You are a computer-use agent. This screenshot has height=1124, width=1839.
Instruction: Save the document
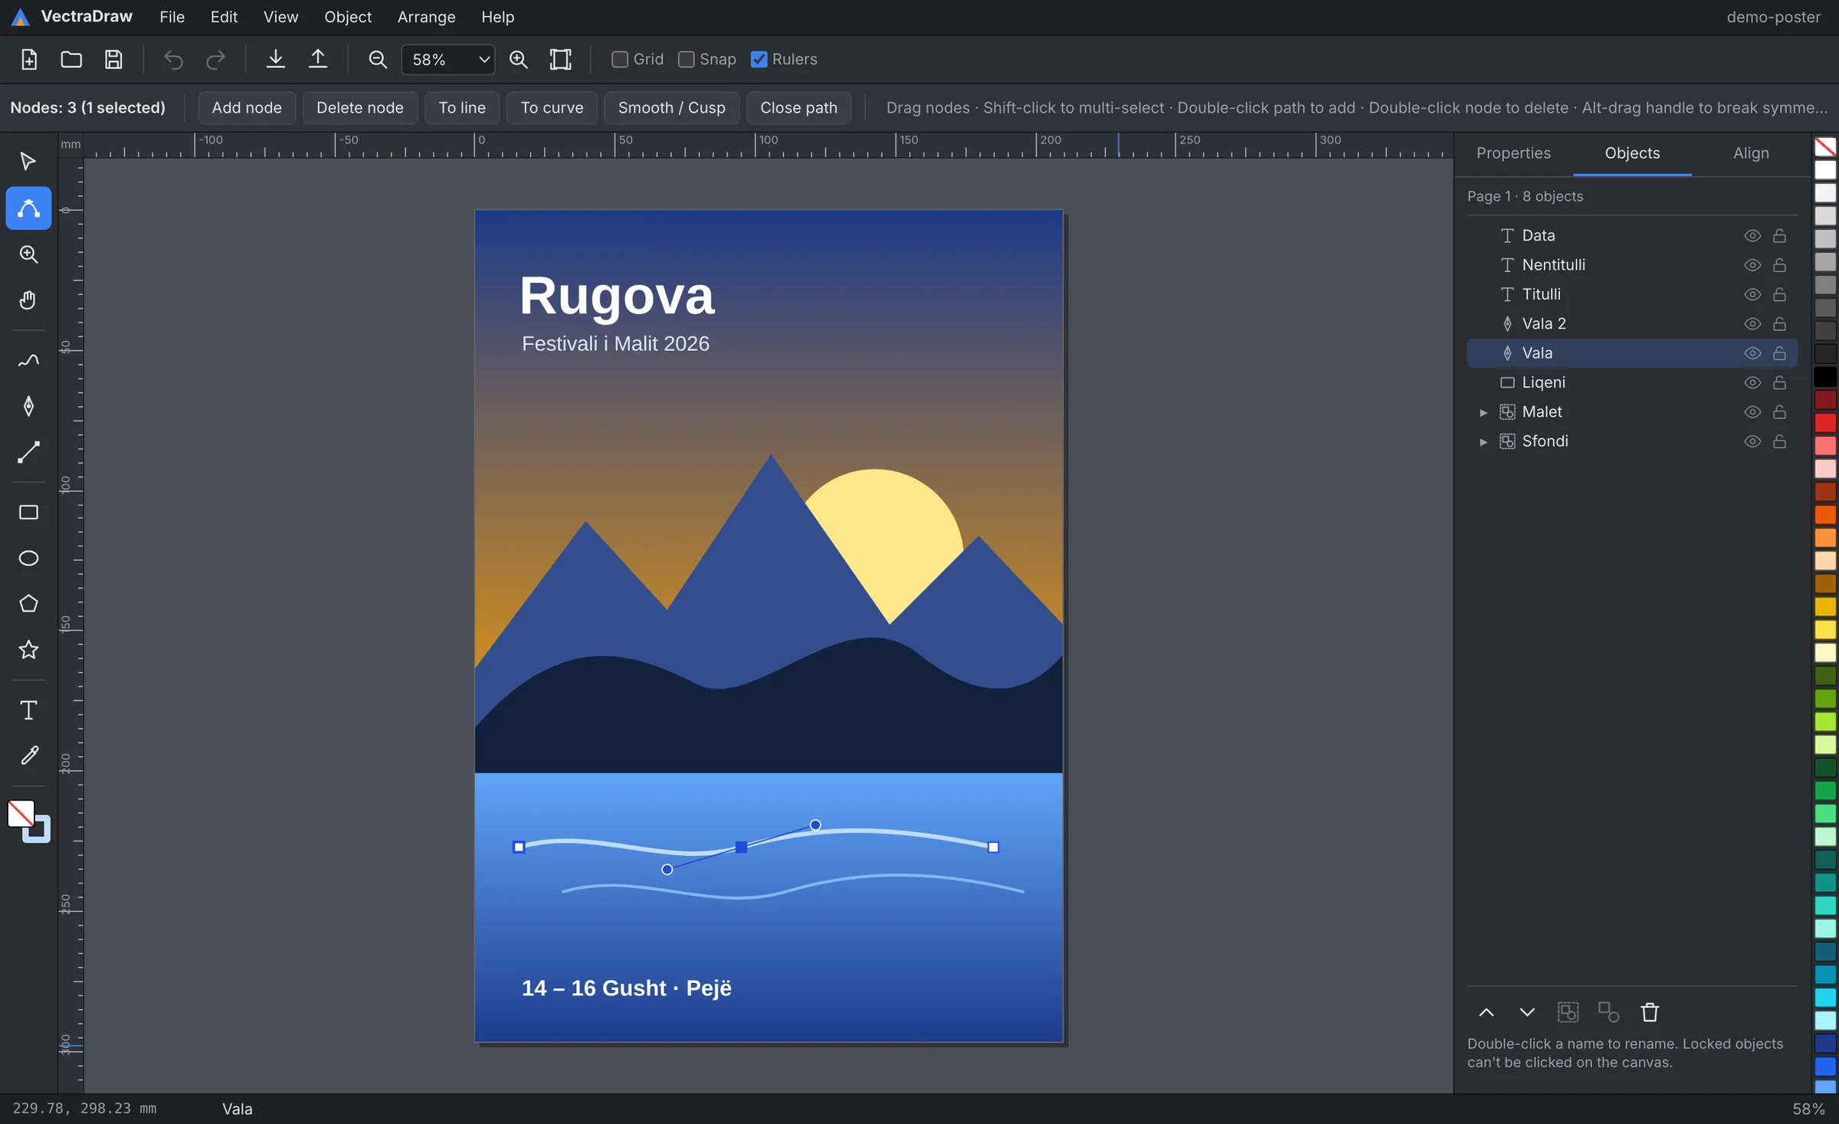pos(113,59)
